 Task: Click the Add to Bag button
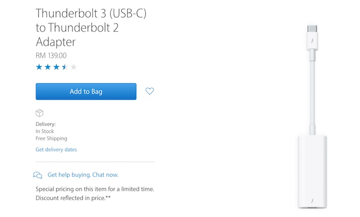(86, 91)
